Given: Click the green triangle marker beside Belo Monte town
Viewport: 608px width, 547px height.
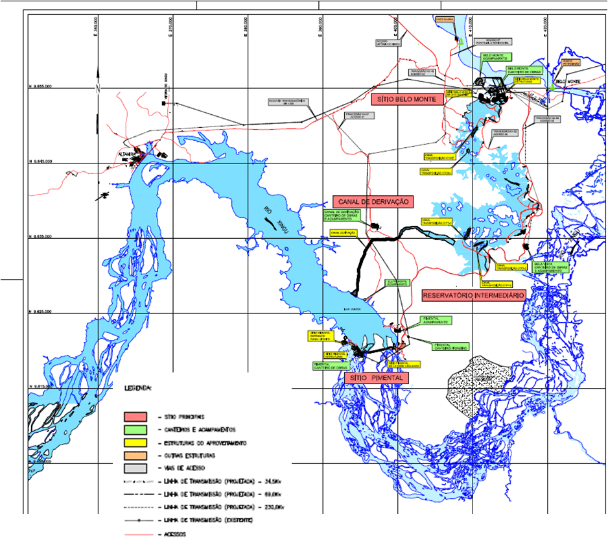Looking at the screenshot, I should pyautogui.click(x=552, y=88).
